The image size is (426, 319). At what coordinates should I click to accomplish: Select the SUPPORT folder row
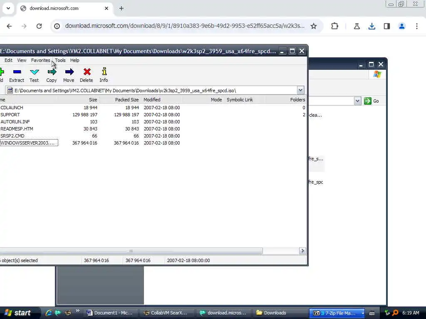[152, 115]
